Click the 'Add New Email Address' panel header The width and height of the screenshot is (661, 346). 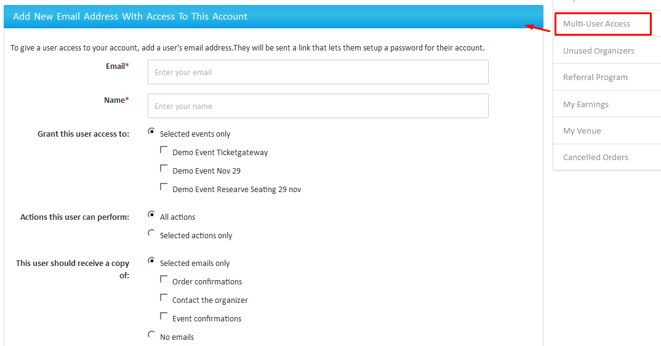273,17
